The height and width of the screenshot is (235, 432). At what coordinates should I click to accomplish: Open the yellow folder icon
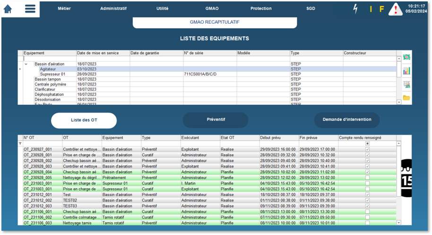(406, 98)
